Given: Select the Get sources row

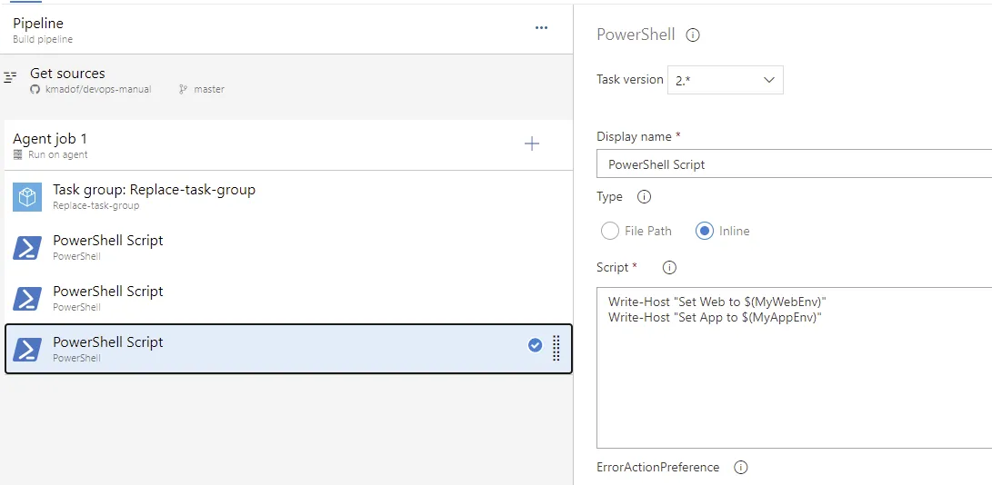Looking at the screenshot, I should tap(273, 80).
